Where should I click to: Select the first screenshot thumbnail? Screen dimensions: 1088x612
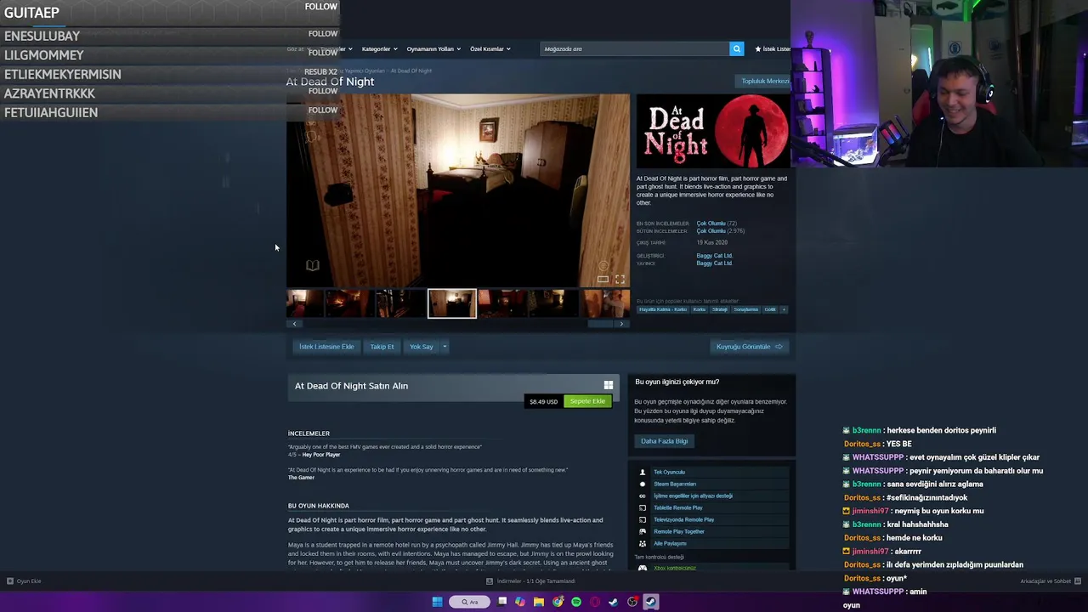[303, 303]
